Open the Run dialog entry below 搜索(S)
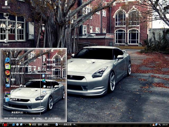 49,92
